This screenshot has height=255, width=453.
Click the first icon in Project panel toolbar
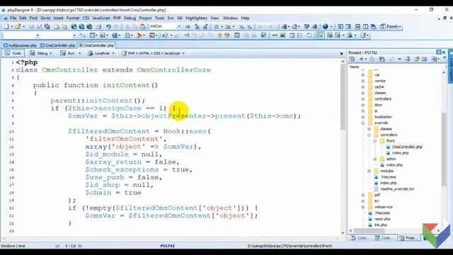(352, 59)
